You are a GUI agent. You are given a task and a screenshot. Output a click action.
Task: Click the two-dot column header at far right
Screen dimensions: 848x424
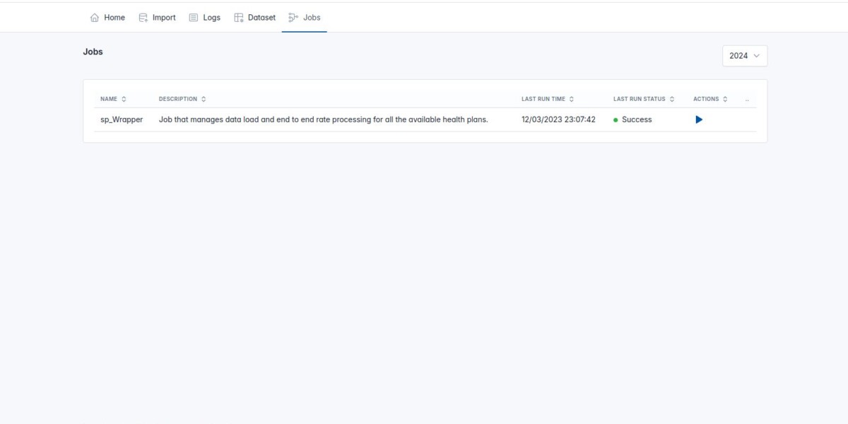[x=747, y=100]
